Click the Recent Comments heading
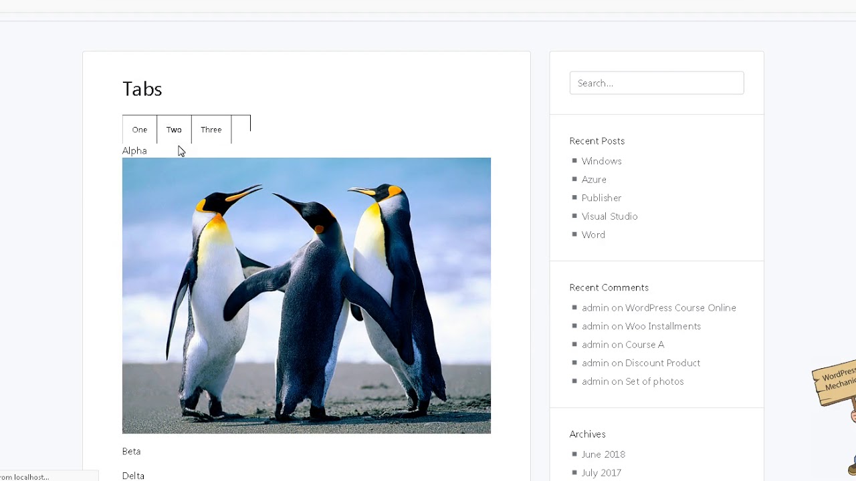Viewport: 856px width, 481px height. [x=609, y=287]
